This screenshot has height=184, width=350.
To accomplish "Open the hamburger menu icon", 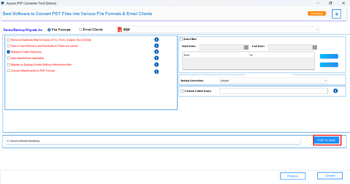I will click(x=336, y=14).
